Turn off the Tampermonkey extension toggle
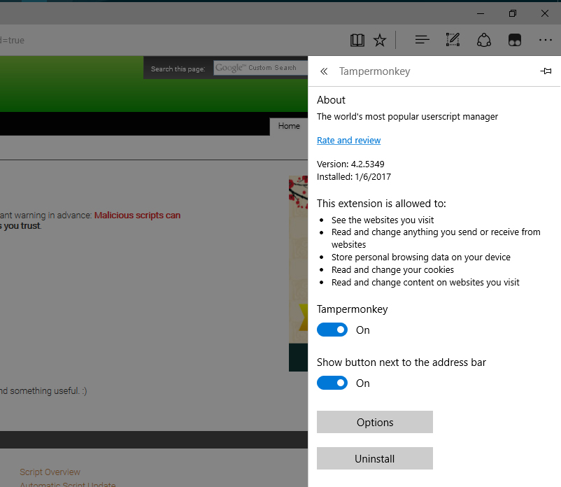The height and width of the screenshot is (487, 561). pyautogui.click(x=332, y=330)
